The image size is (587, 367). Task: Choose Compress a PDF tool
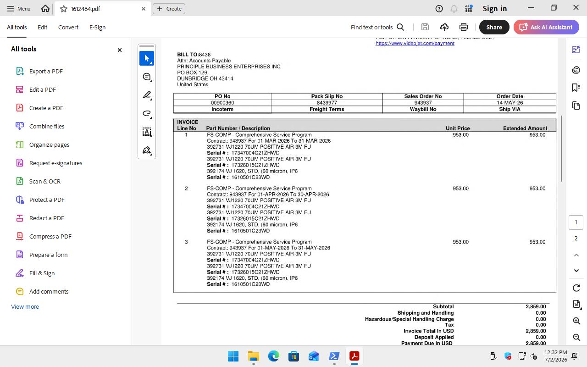tap(50, 236)
